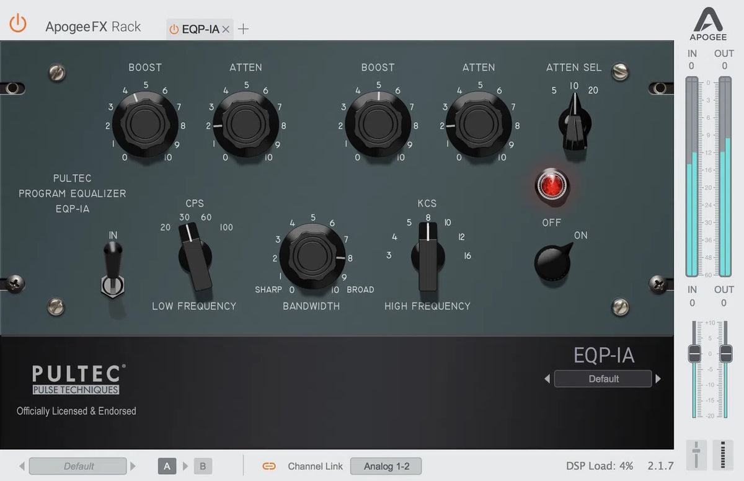Click the red power indicator lamp

tap(551, 185)
